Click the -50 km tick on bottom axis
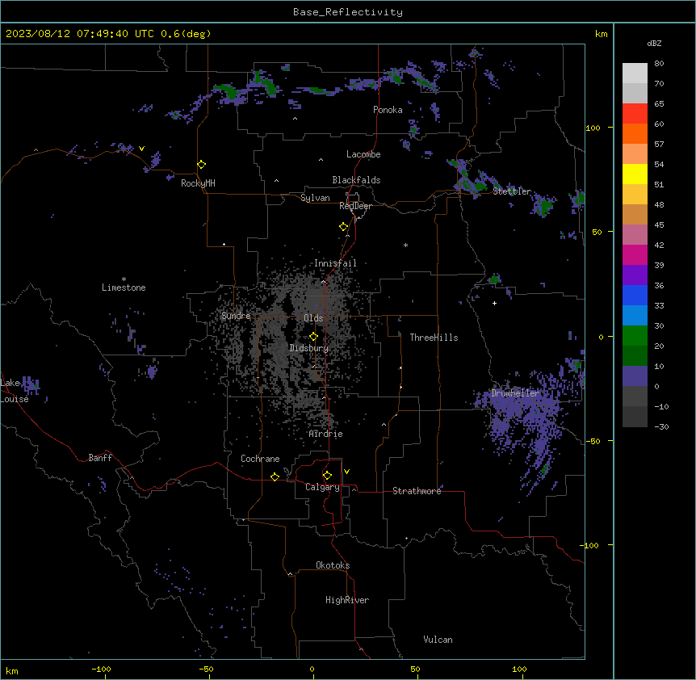This screenshot has width=696, height=680. [206, 669]
